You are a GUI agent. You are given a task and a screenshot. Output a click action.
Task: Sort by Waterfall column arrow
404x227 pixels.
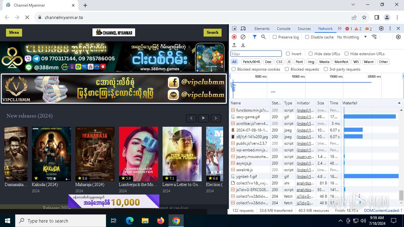point(399,103)
